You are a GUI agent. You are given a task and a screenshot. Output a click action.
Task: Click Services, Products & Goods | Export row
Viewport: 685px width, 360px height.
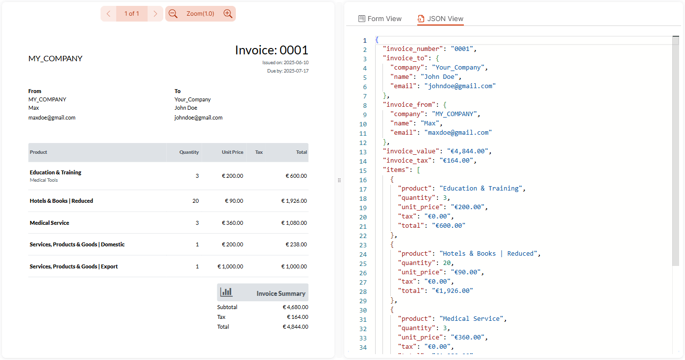pyautogui.click(x=168, y=266)
